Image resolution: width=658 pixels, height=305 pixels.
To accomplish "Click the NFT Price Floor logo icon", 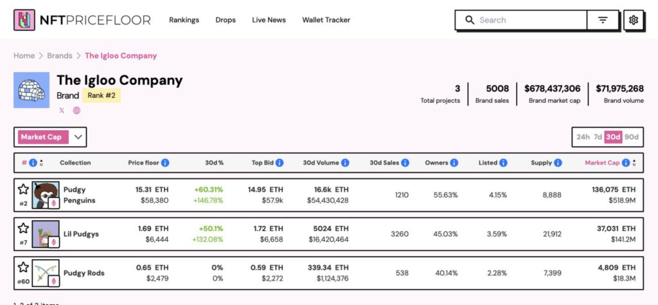I will (x=25, y=20).
